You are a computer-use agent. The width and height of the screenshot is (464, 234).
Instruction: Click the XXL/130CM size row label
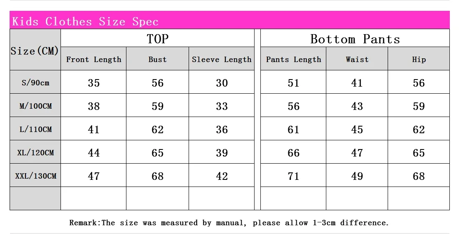pos(35,176)
